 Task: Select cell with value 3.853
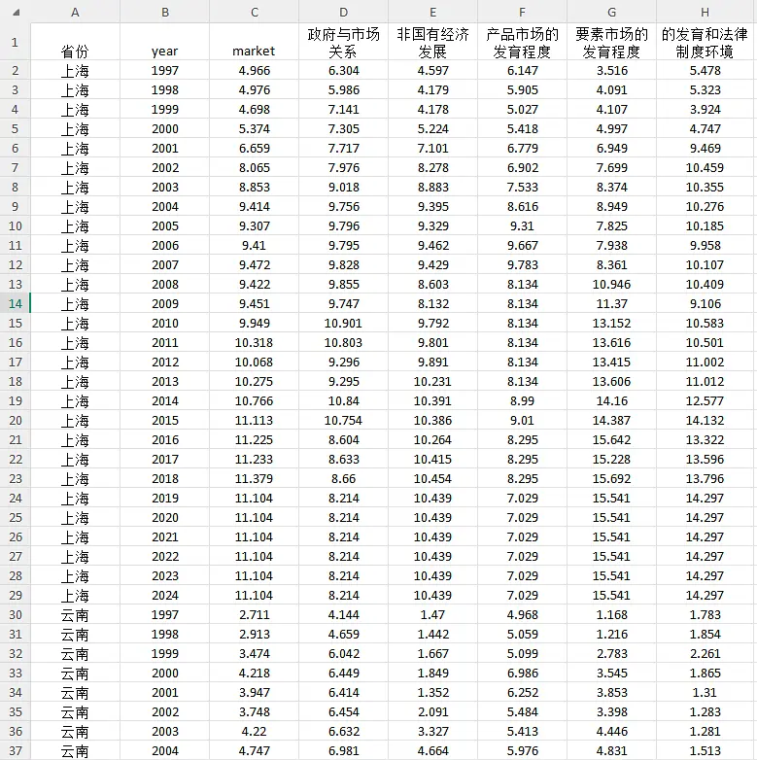611,692
